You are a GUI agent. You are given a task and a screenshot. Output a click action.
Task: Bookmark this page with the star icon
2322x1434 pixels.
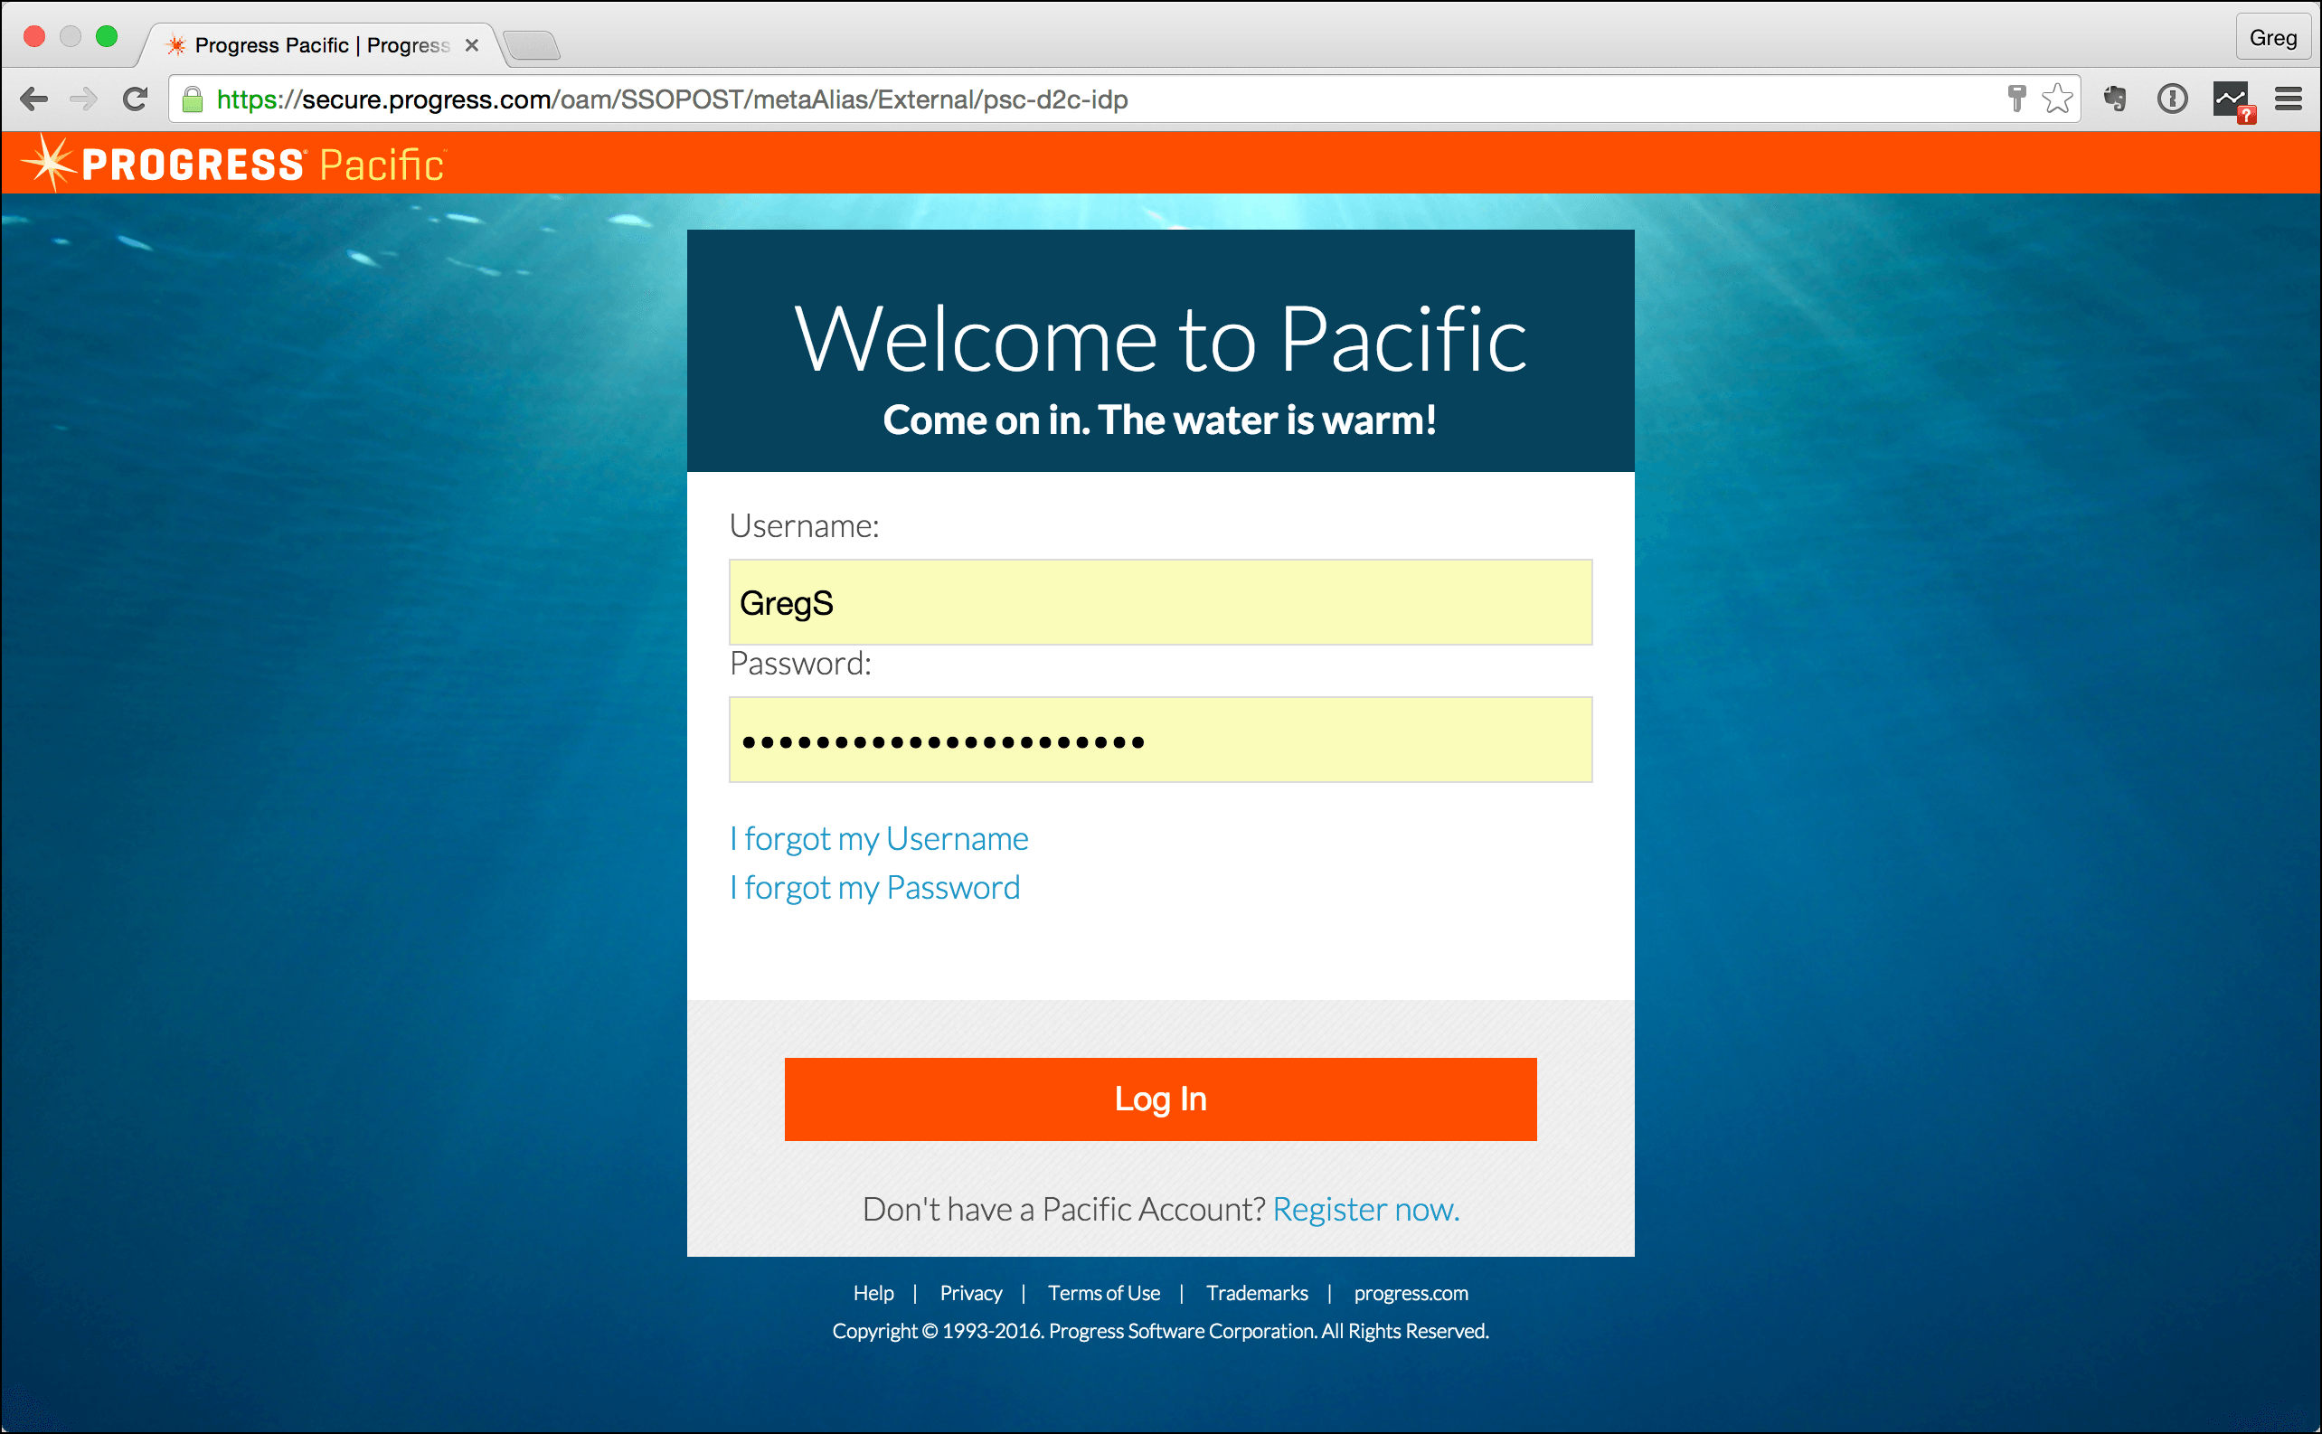pyautogui.click(x=2057, y=99)
